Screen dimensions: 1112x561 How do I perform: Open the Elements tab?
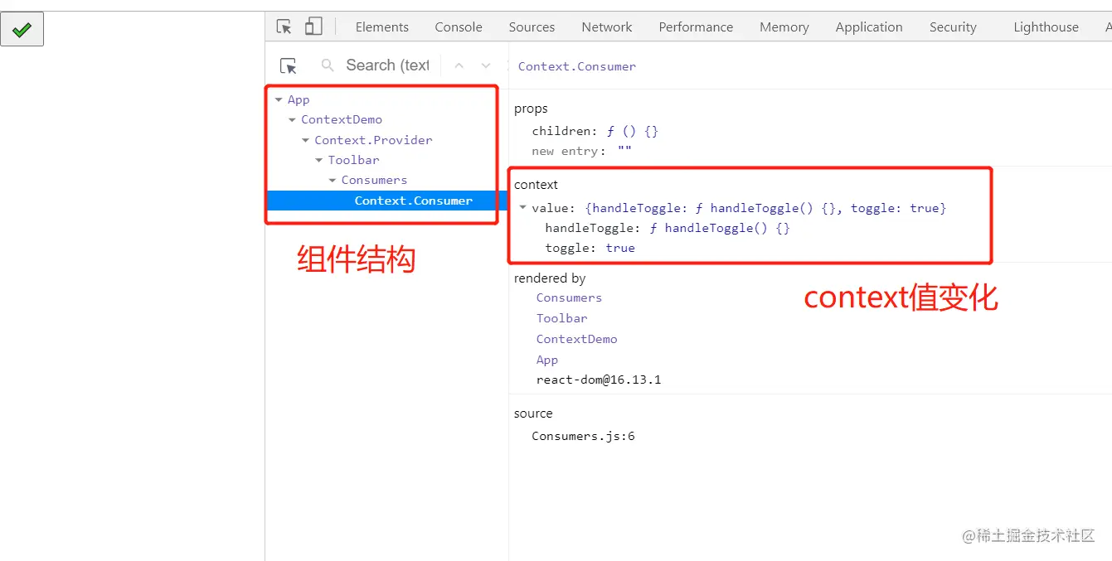pyautogui.click(x=382, y=27)
